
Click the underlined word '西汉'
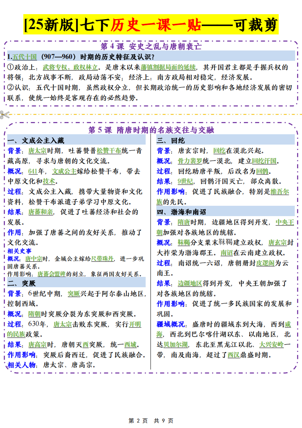234,355
